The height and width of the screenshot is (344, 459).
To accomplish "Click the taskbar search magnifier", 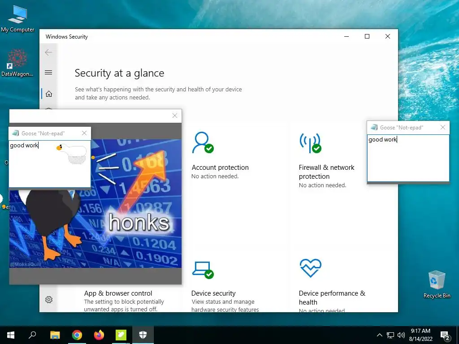I will coord(32,335).
